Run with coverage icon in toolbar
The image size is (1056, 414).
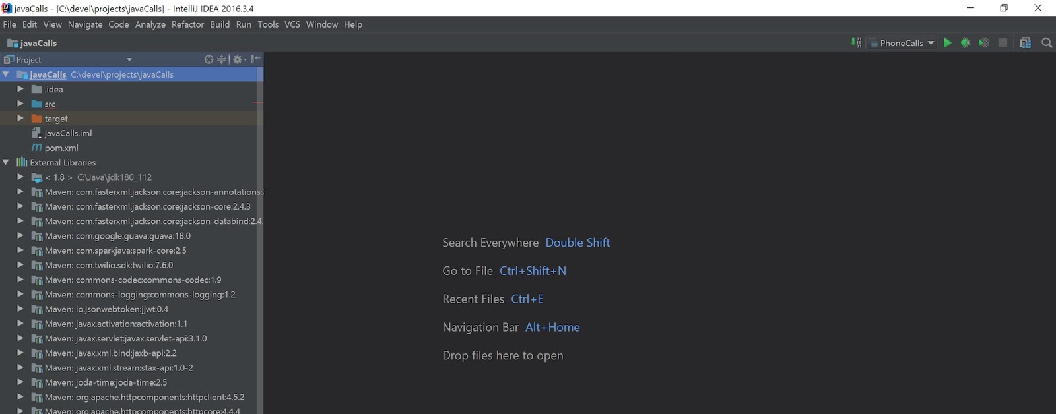point(984,43)
